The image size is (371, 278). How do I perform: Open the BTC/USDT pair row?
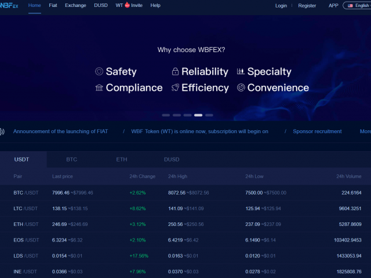[x=25, y=192]
